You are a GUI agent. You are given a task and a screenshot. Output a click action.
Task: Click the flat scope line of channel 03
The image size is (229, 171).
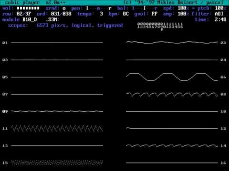point(57,60)
